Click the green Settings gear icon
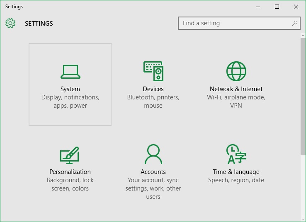306x222 pixels. (x=10, y=23)
